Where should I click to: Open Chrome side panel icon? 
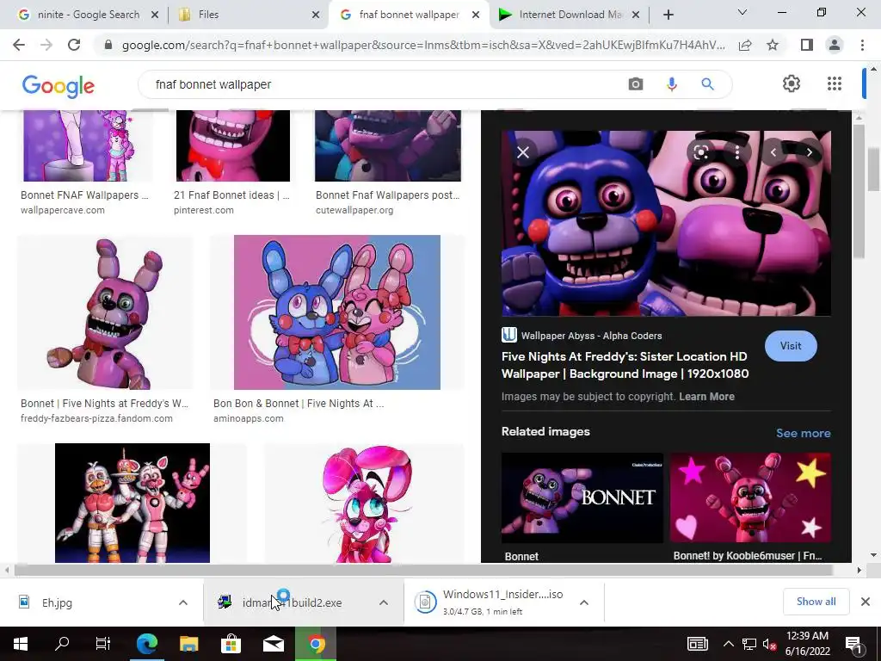click(x=807, y=45)
